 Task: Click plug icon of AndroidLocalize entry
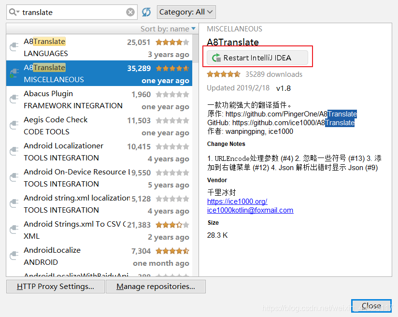pyautogui.click(x=14, y=256)
